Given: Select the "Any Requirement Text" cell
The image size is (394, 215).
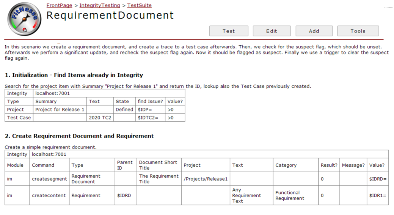Looking at the screenshot, I should coord(251,195).
